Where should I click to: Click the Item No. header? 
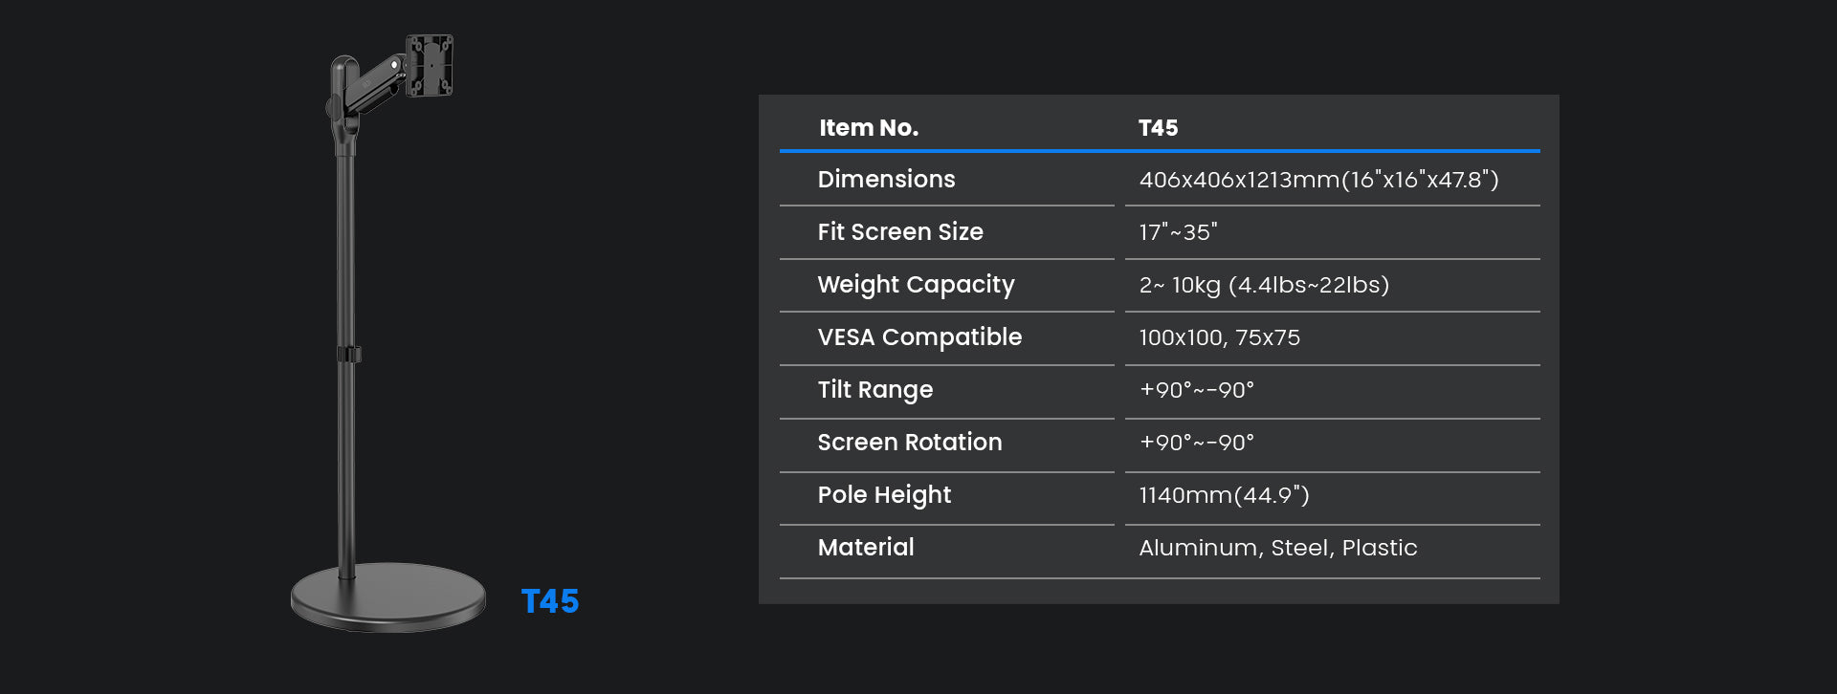coord(868,128)
